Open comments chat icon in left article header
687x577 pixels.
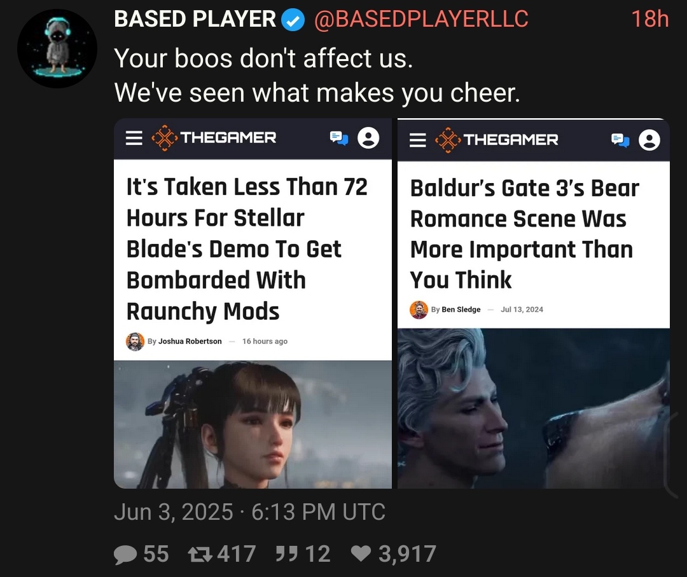pyautogui.click(x=338, y=138)
